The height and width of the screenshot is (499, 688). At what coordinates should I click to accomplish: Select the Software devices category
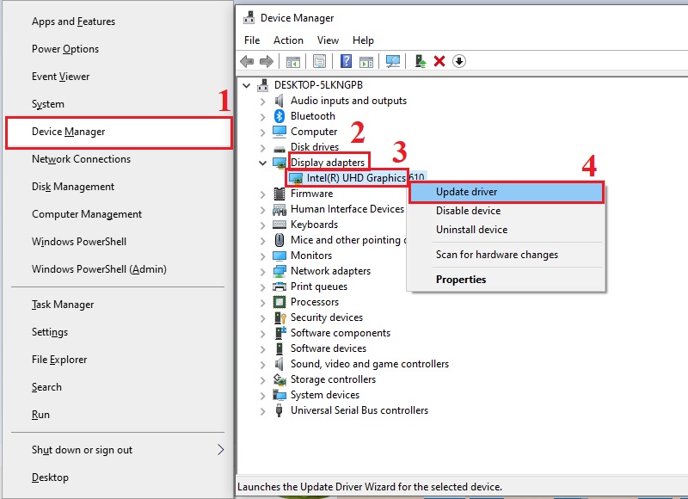(329, 348)
